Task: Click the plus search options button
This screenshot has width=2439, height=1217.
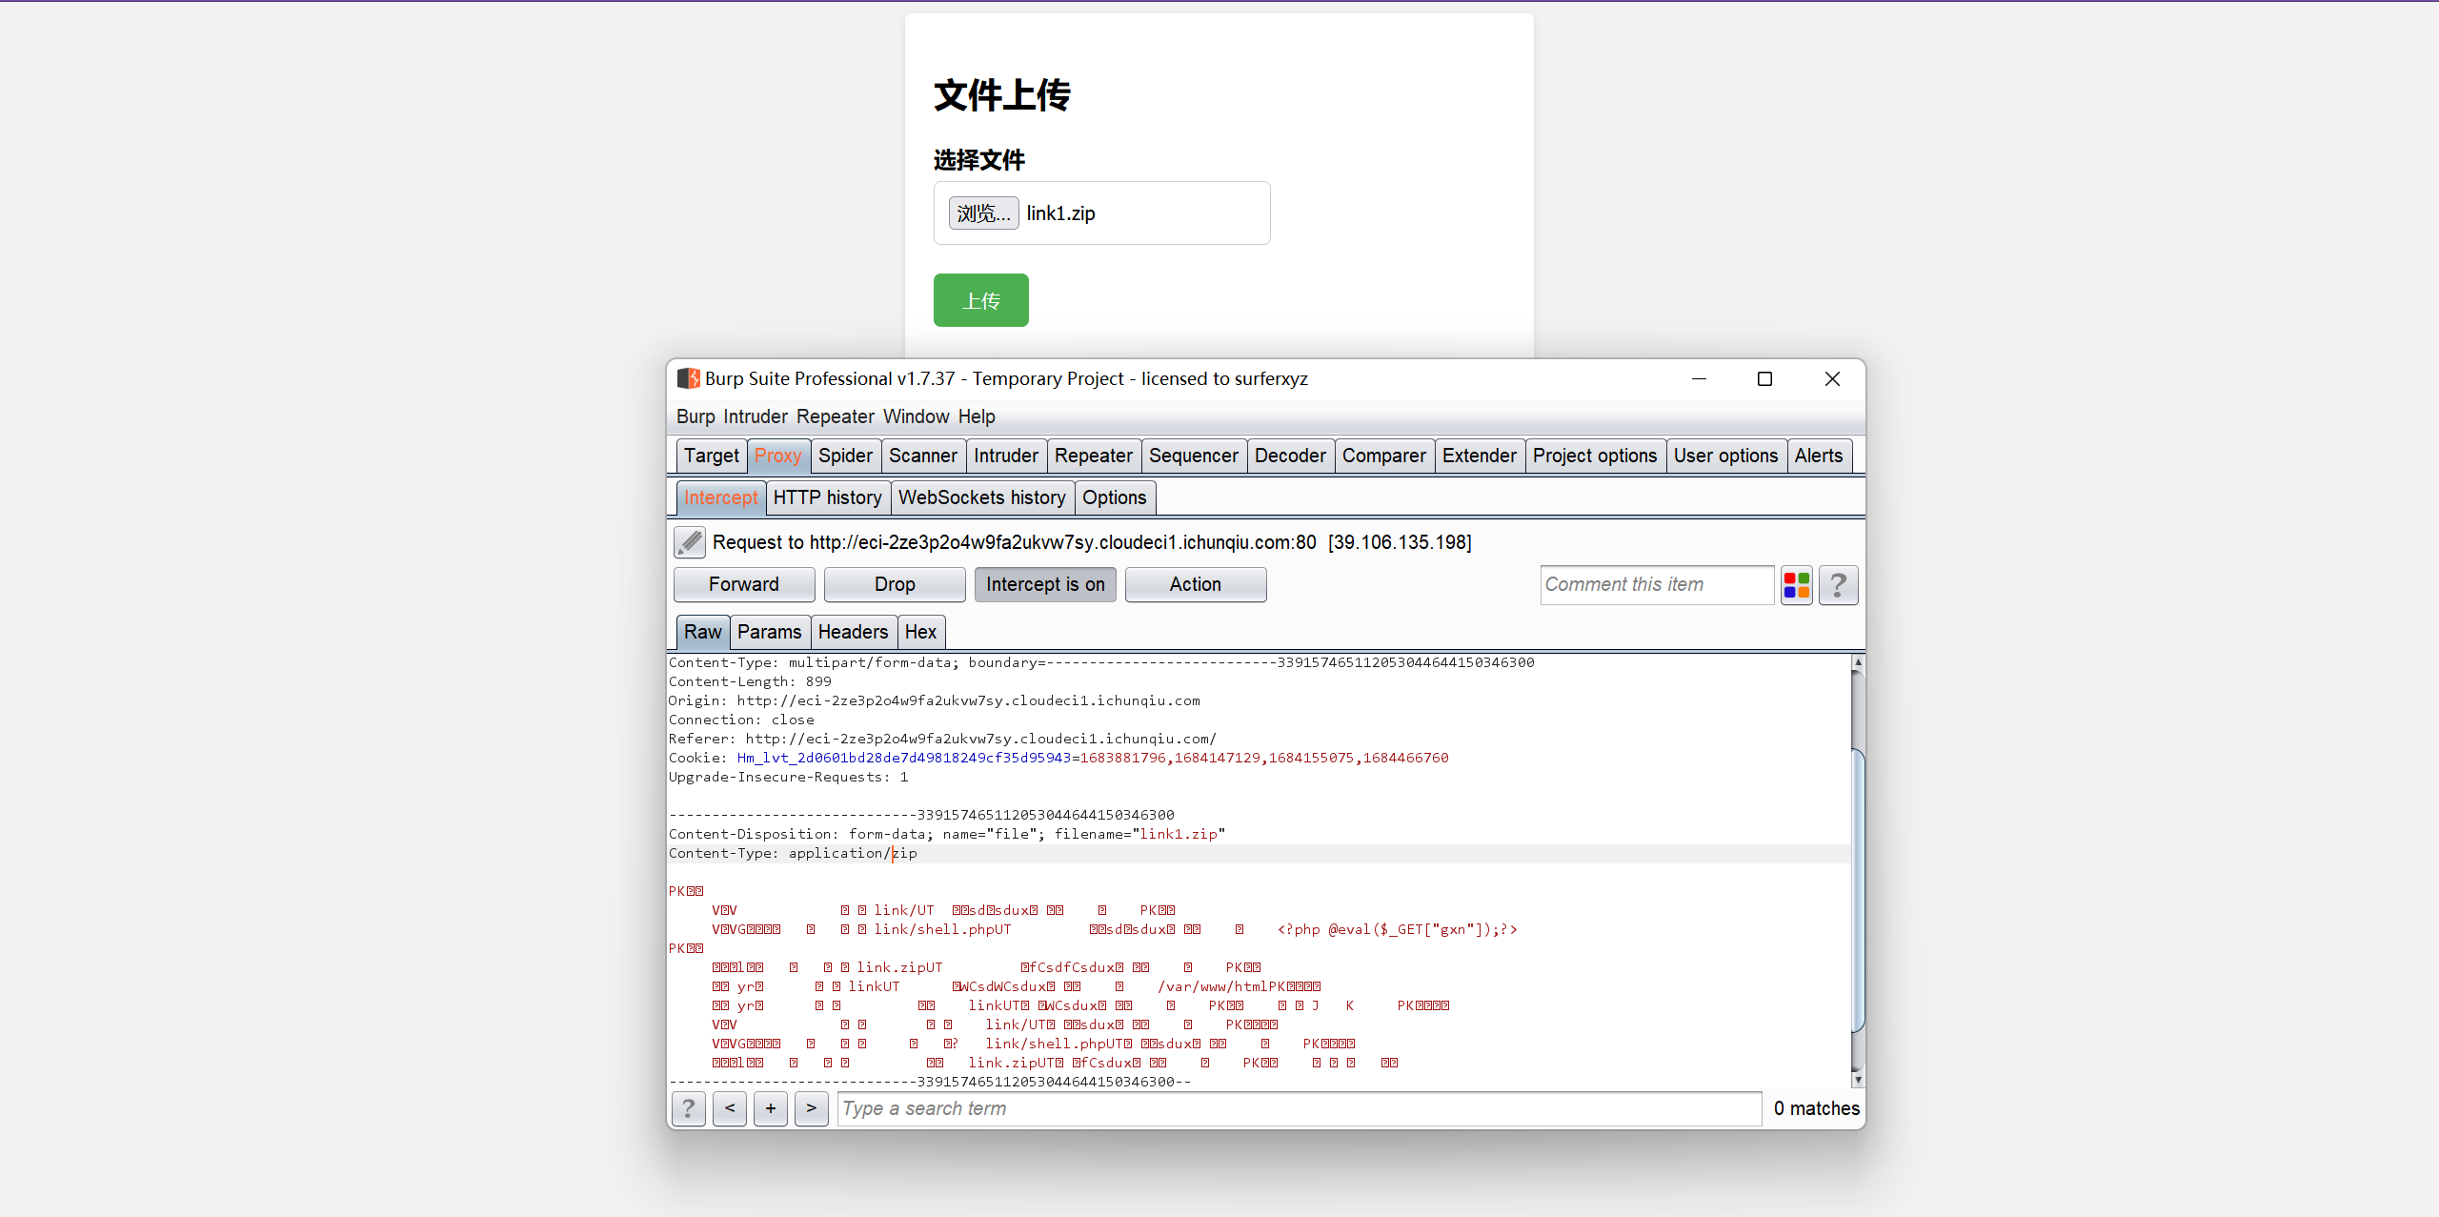Action: [771, 1108]
